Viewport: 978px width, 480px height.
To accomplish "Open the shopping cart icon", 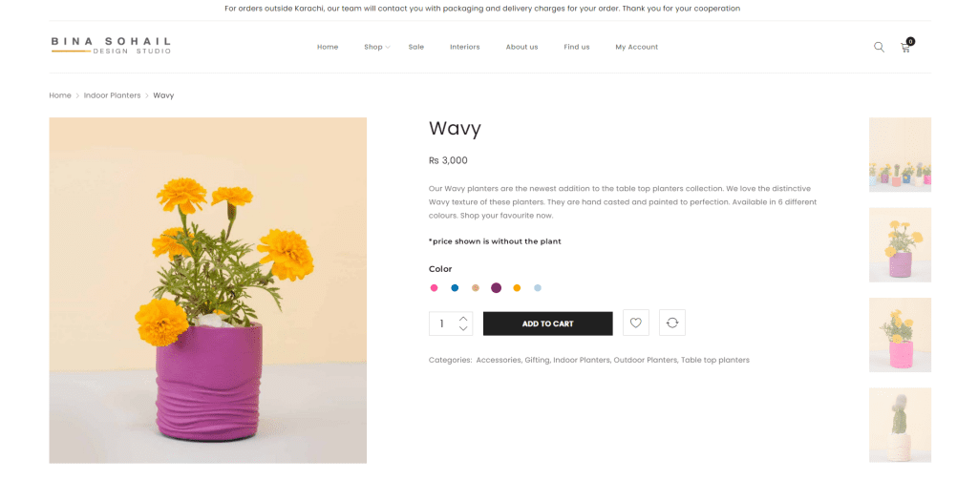I will pos(905,47).
